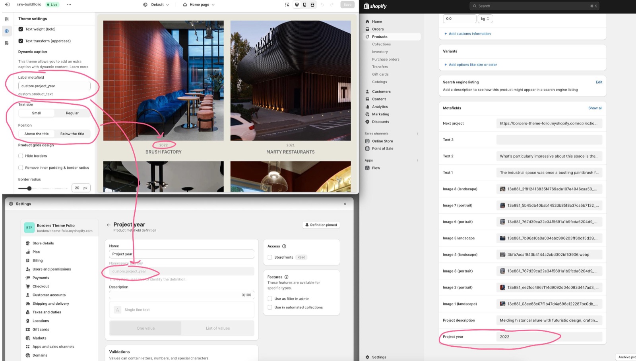Switch to mobile preview icon
The width and height of the screenshot is (636, 361).
pyautogui.click(x=304, y=4)
